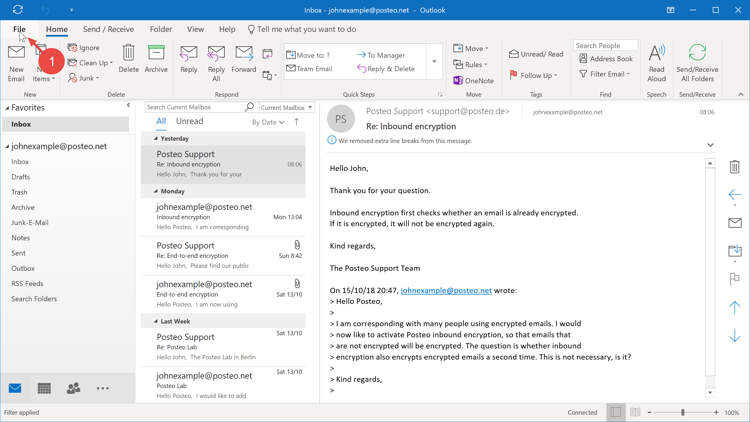Select the Home tab in ribbon
Screen dimensions: 750x422
tap(57, 29)
